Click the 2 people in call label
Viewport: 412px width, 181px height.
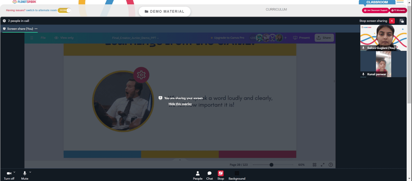point(19,21)
